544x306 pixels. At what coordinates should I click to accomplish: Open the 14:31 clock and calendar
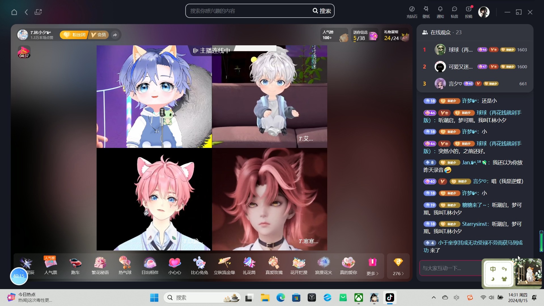(x=518, y=297)
